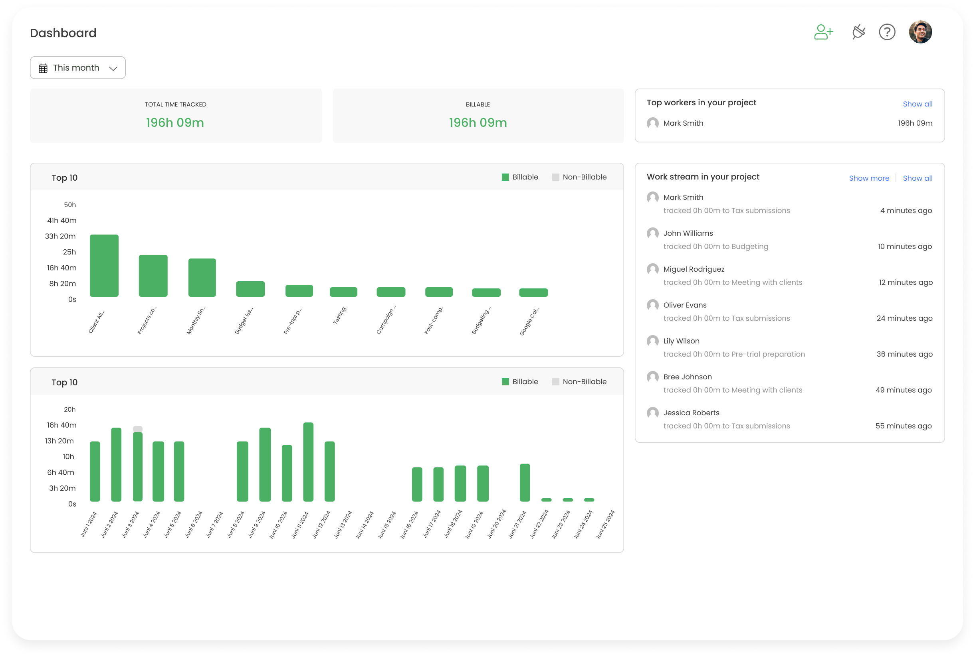
Task: Click the user profile avatar icon
Action: 921,32
